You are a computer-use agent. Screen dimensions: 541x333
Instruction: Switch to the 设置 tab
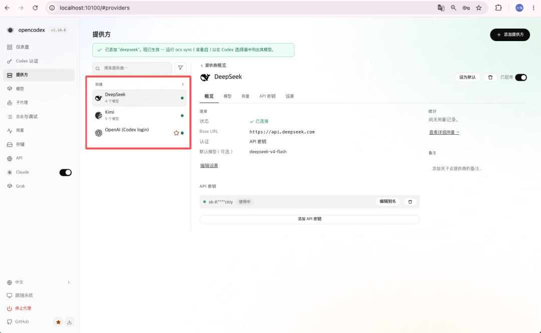290,96
